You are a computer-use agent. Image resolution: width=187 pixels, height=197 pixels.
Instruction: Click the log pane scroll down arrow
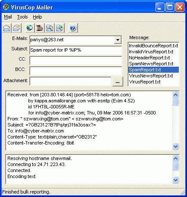point(175,180)
